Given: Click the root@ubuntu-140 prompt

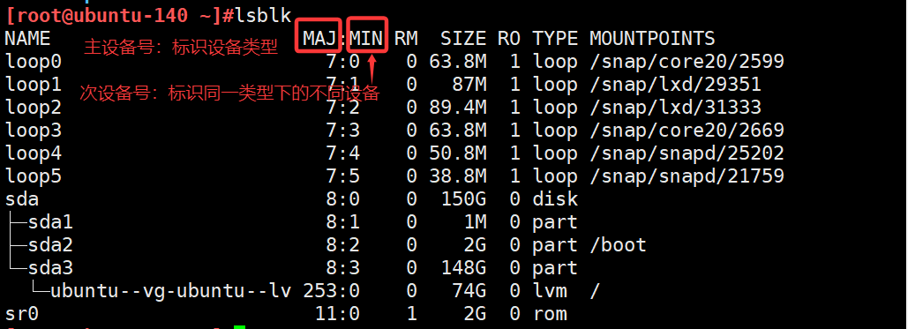Looking at the screenshot, I should 119,15.
